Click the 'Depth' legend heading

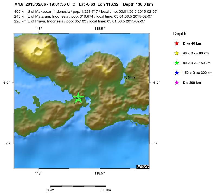180,34
